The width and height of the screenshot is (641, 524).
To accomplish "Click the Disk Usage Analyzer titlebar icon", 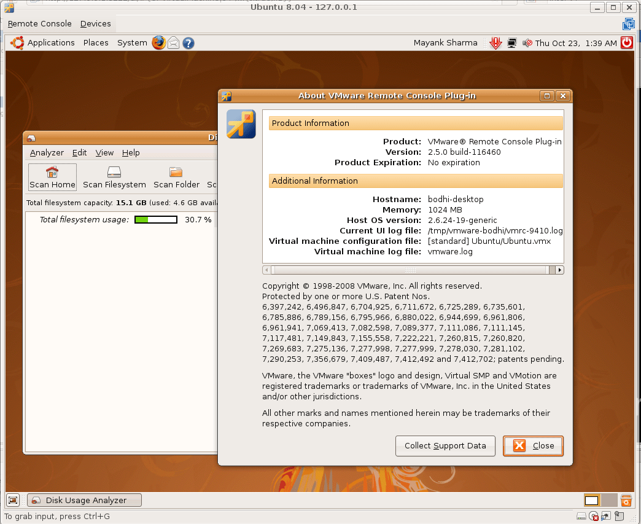I will (31, 138).
